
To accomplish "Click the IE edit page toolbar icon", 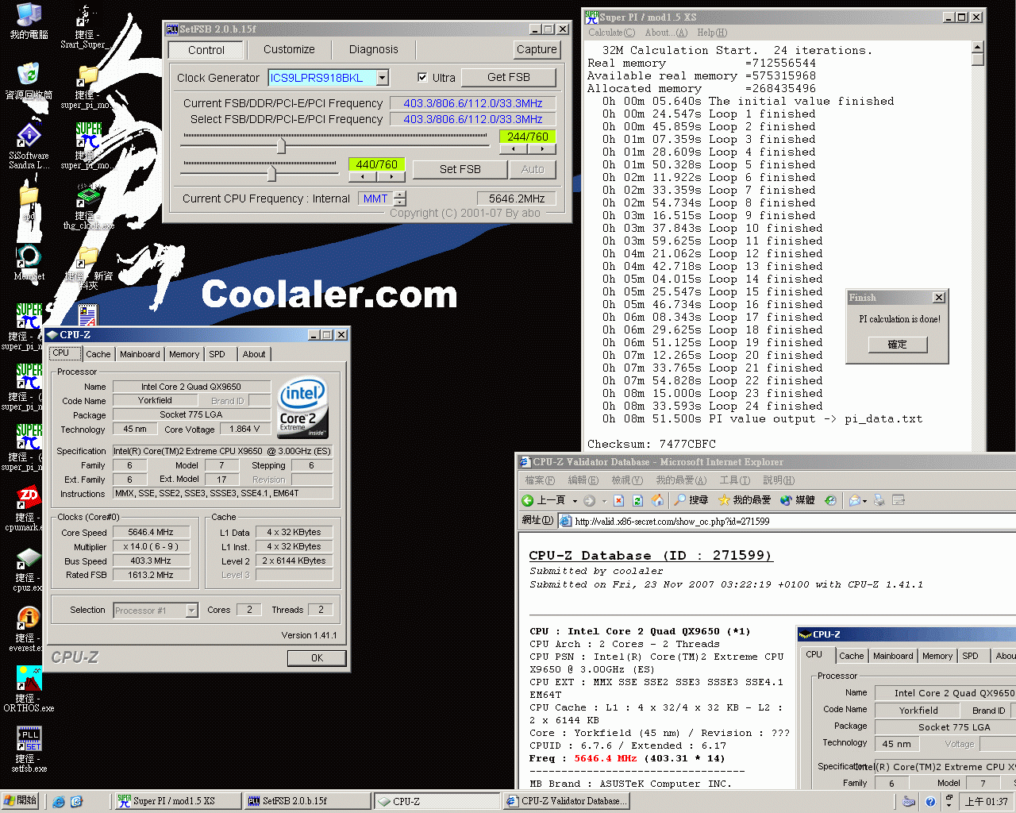I will (899, 500).
